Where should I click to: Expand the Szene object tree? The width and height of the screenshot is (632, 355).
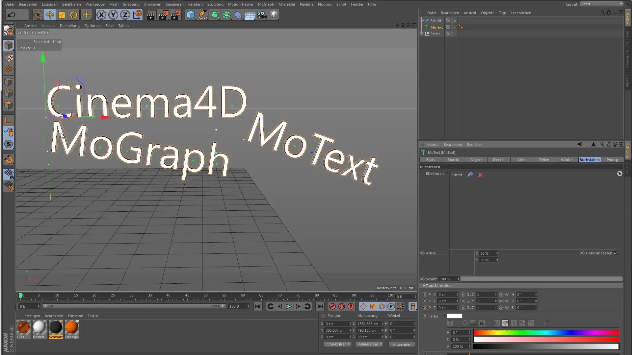(x=422, y=34)
